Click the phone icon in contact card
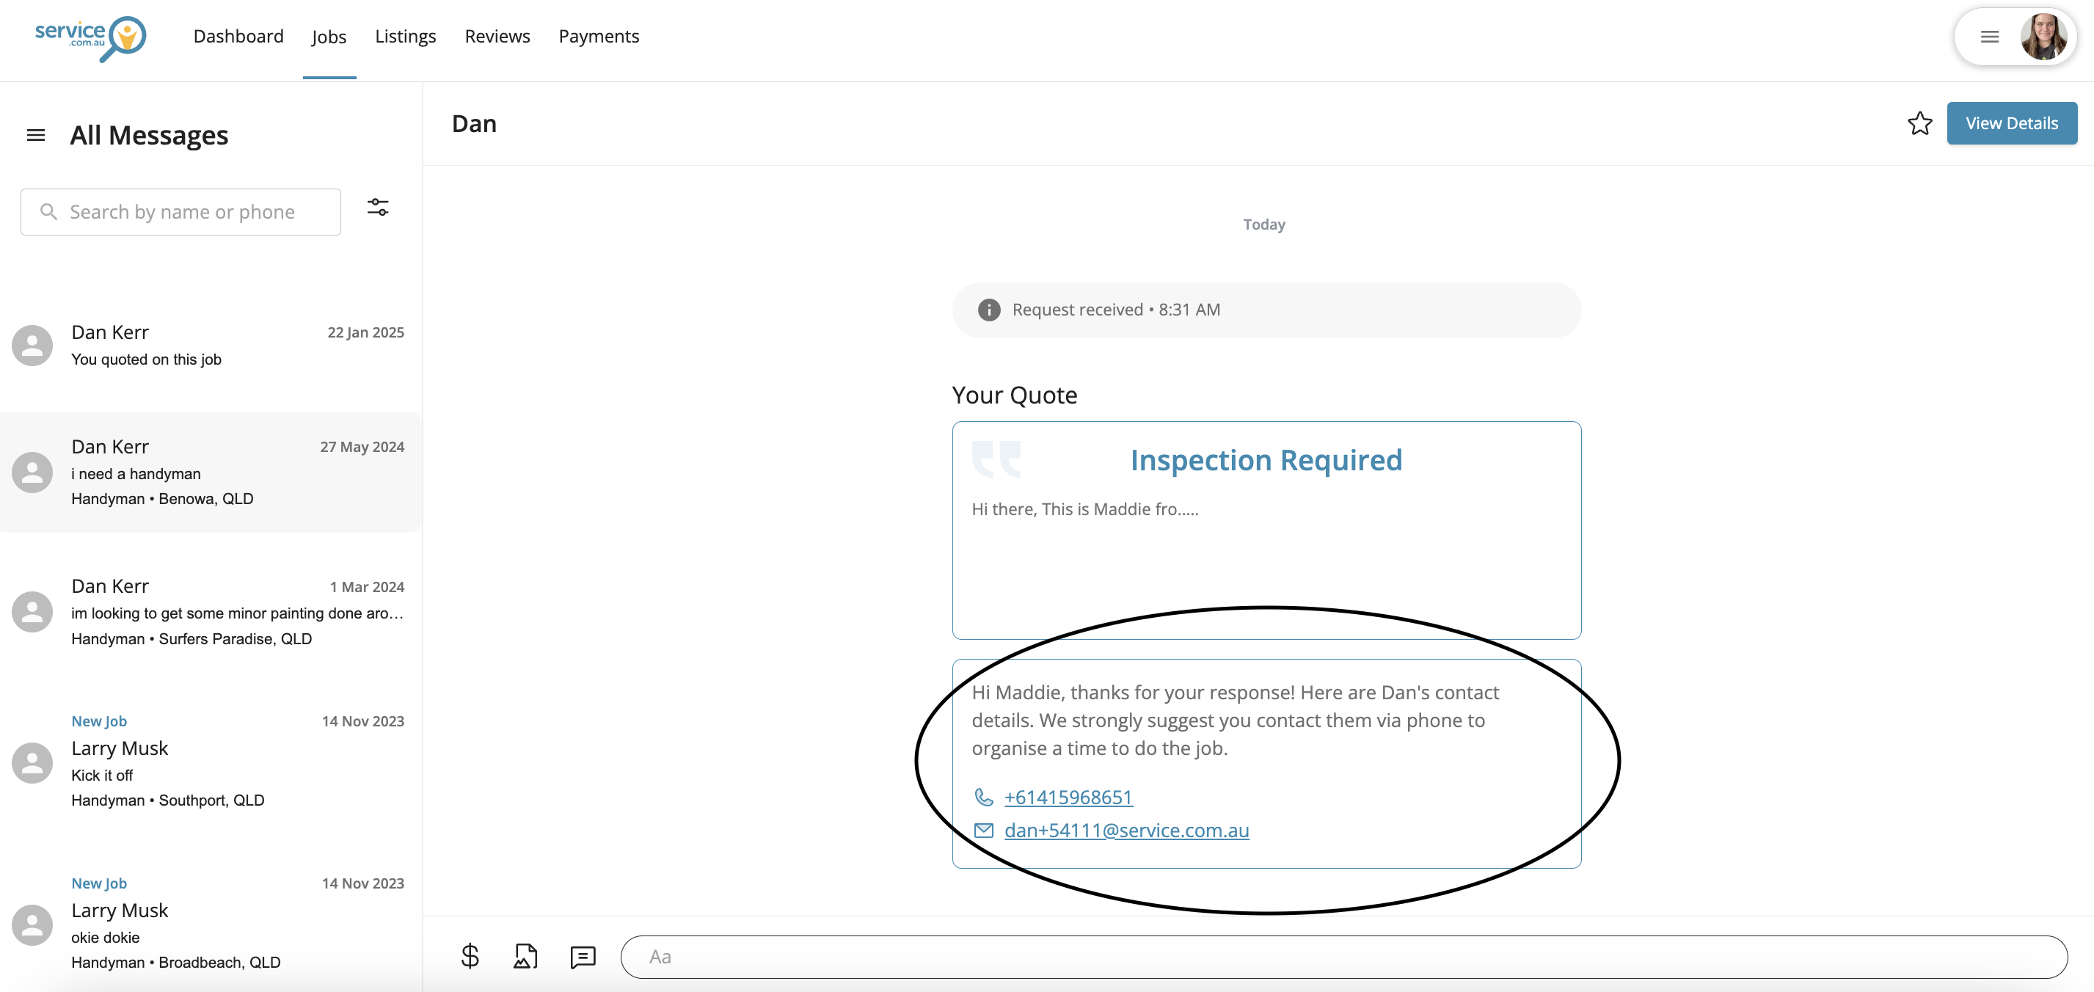Viewport: 2094px width, 992px height. tap(984, 798)
